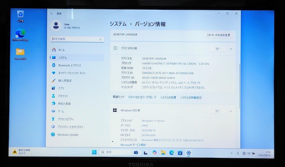Open the Windows Start button
This screenshot has height=167, width=285.
[94, 152]
